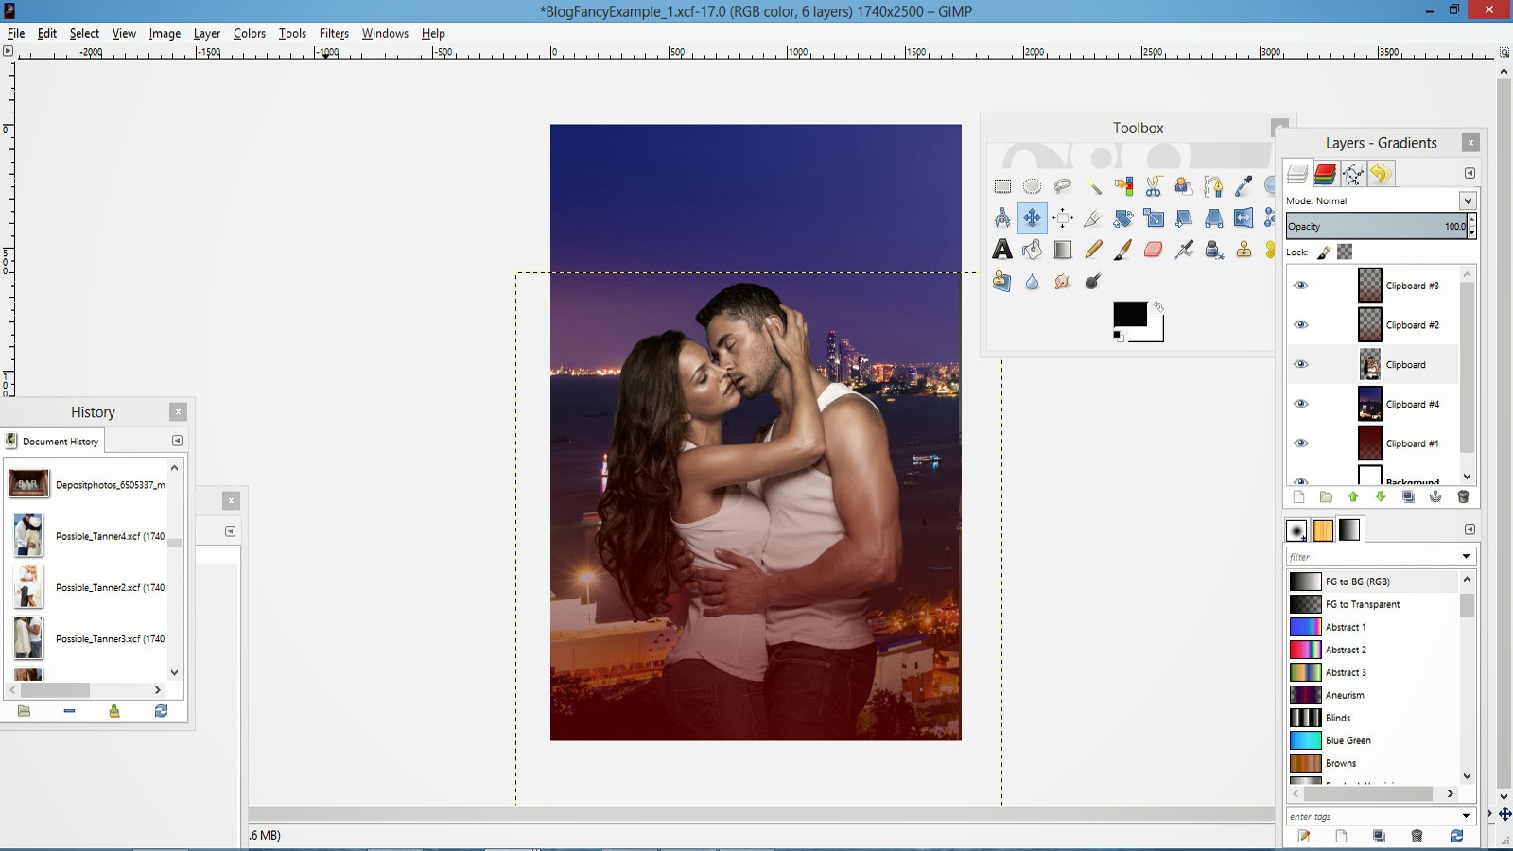This screenshot has width=1513, height=851.
Task: Select the Scissors Select tool
Action: point(1154,187)
